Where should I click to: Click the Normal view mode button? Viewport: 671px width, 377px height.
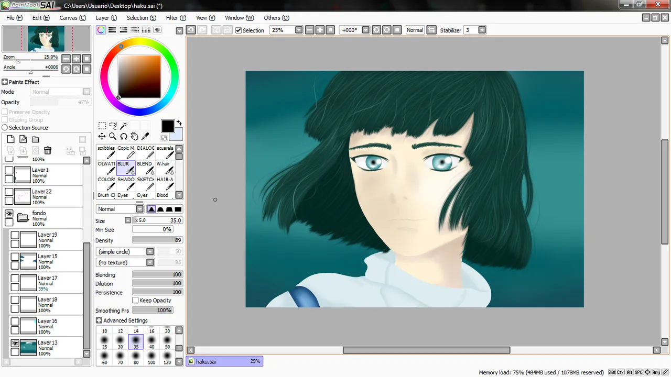[x=415, y=30]
